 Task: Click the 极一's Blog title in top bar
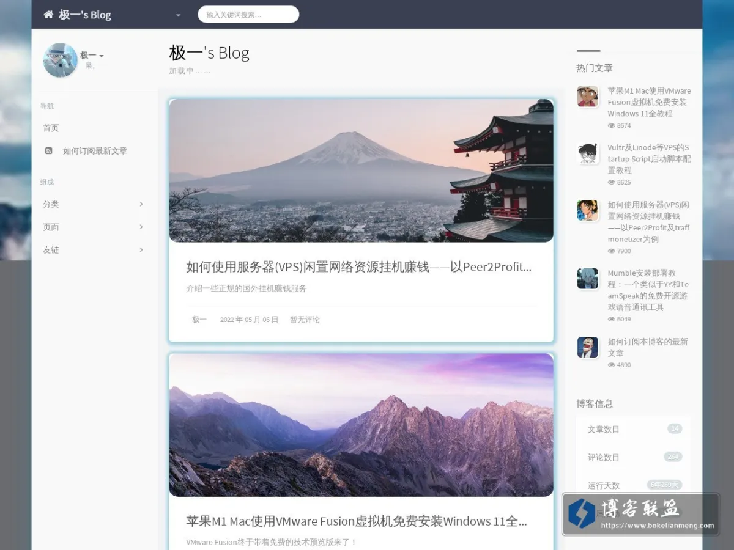(x=85, y=15)
